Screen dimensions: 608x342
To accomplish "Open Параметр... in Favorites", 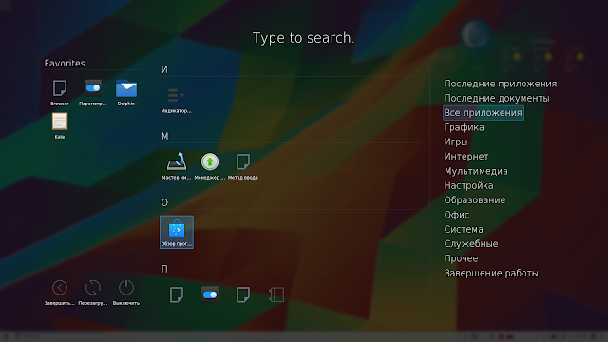I will [x=93, y=92].
